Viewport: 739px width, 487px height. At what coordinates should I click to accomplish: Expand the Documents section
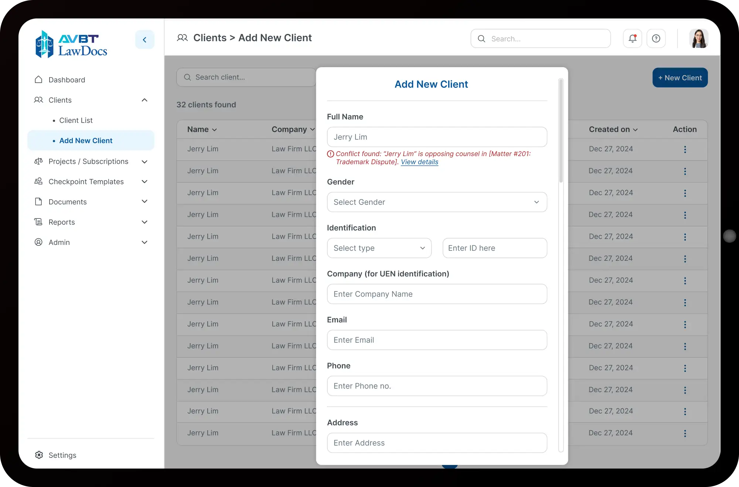(x=144, y=201)
